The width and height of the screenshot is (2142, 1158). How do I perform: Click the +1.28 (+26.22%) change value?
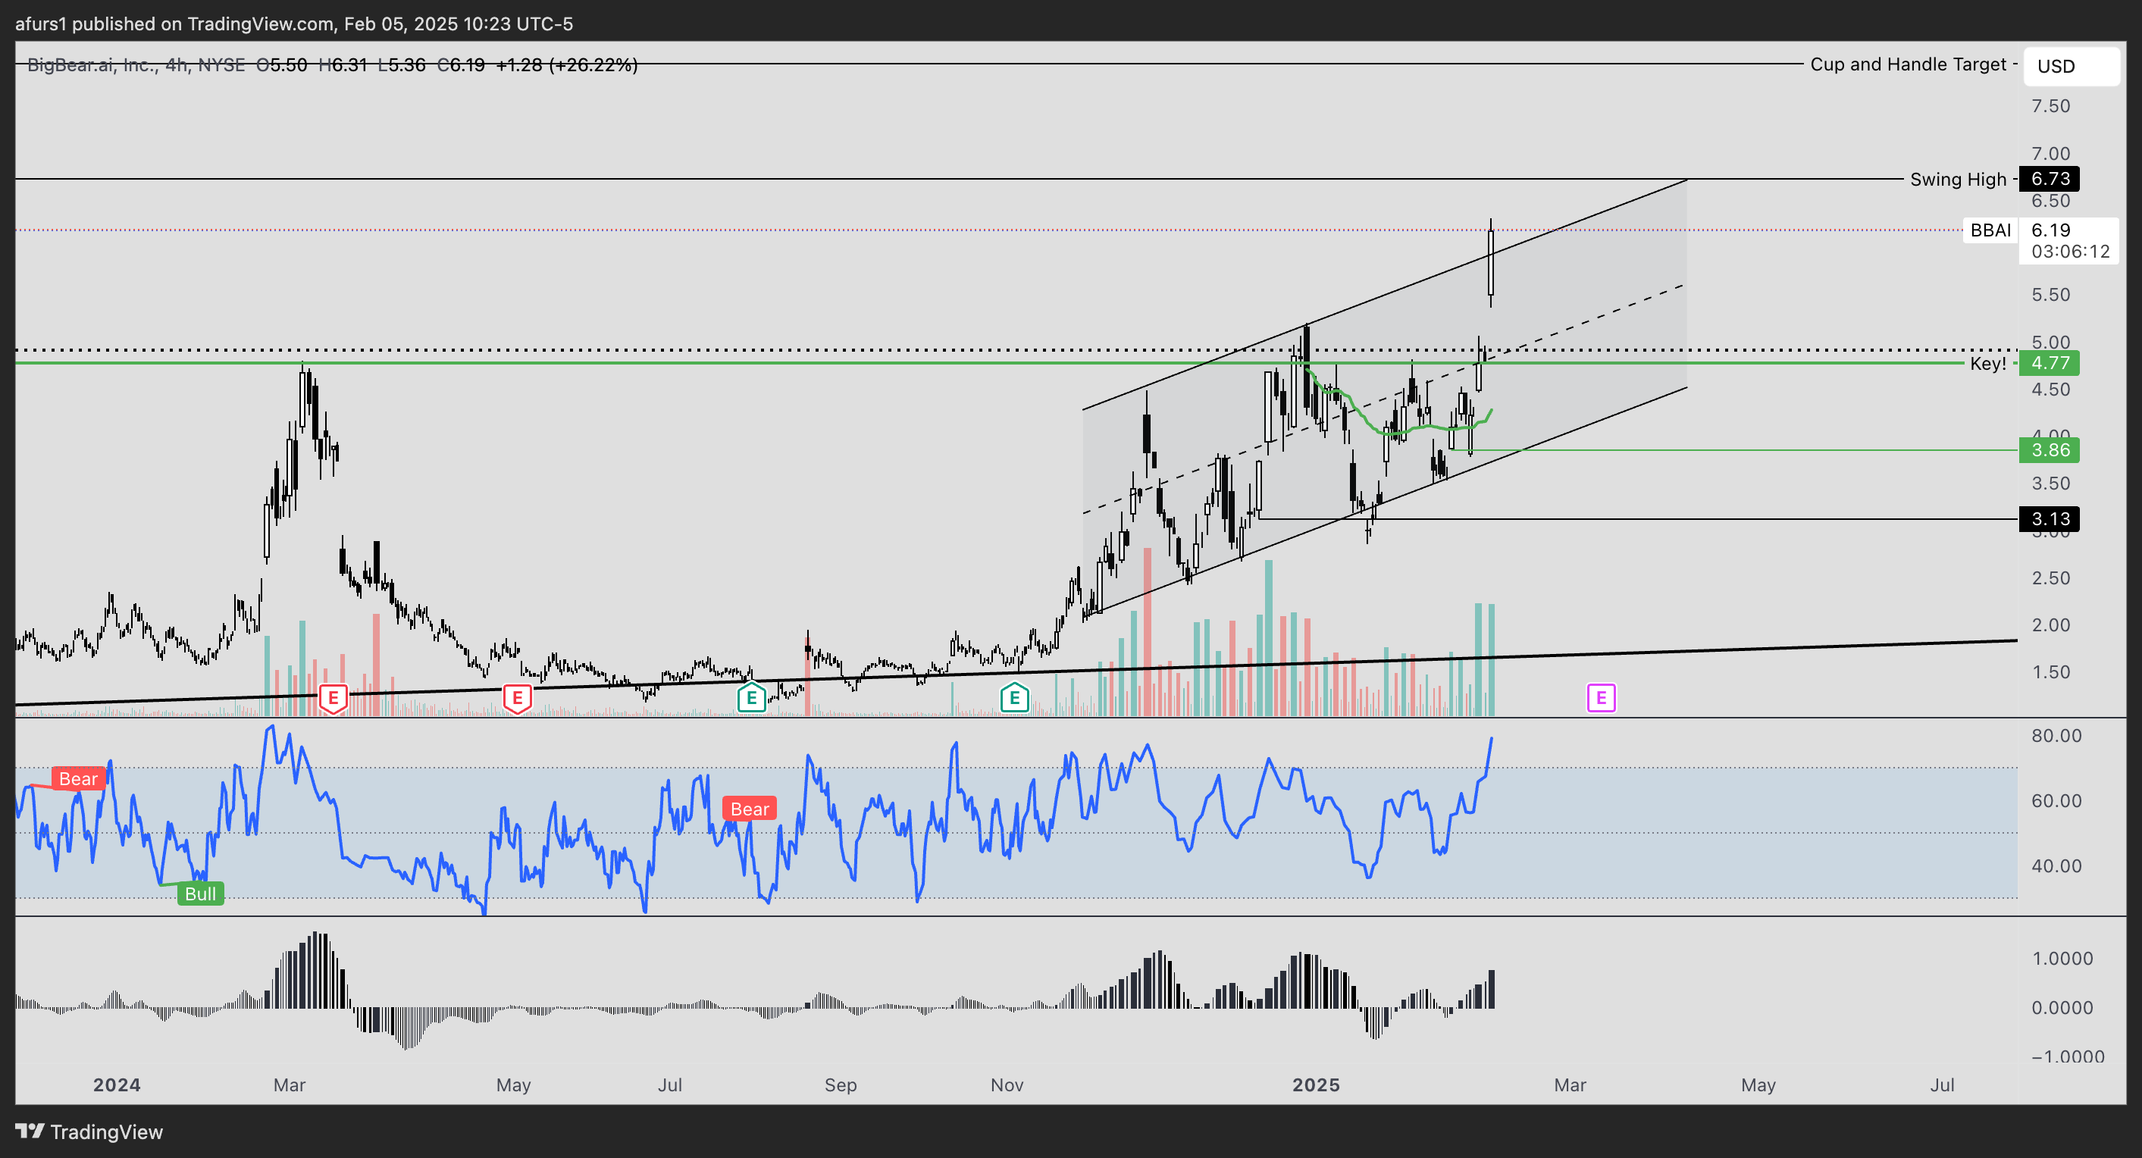[566, 65]
